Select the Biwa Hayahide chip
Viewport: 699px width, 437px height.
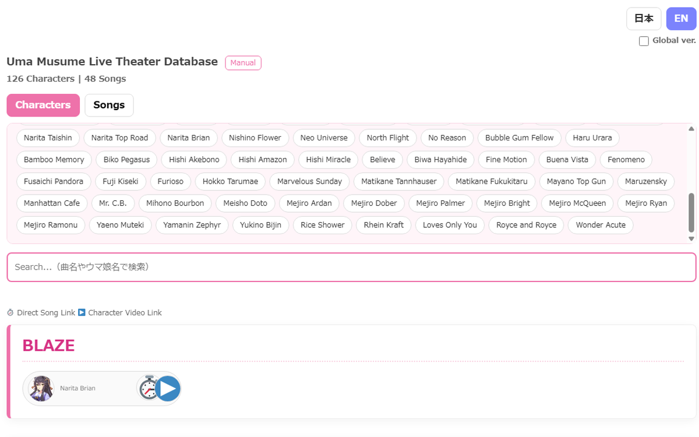point(440,160)
